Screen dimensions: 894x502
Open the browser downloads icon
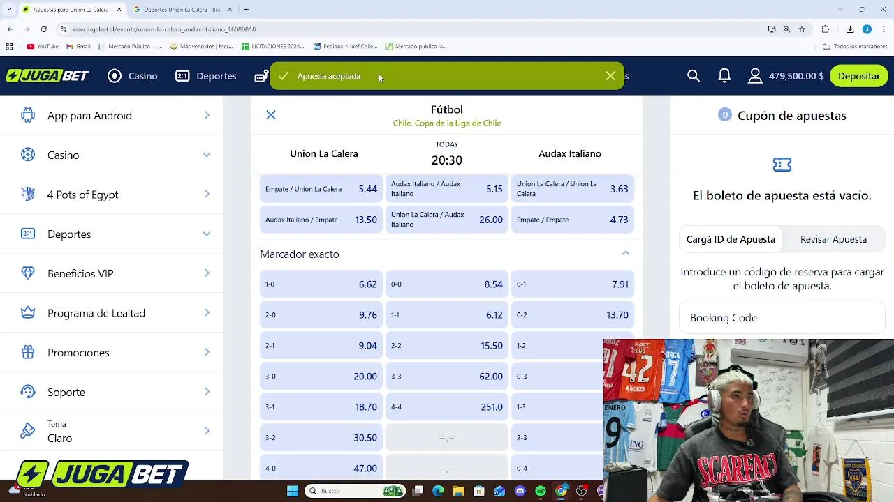[x=850, y=29]
